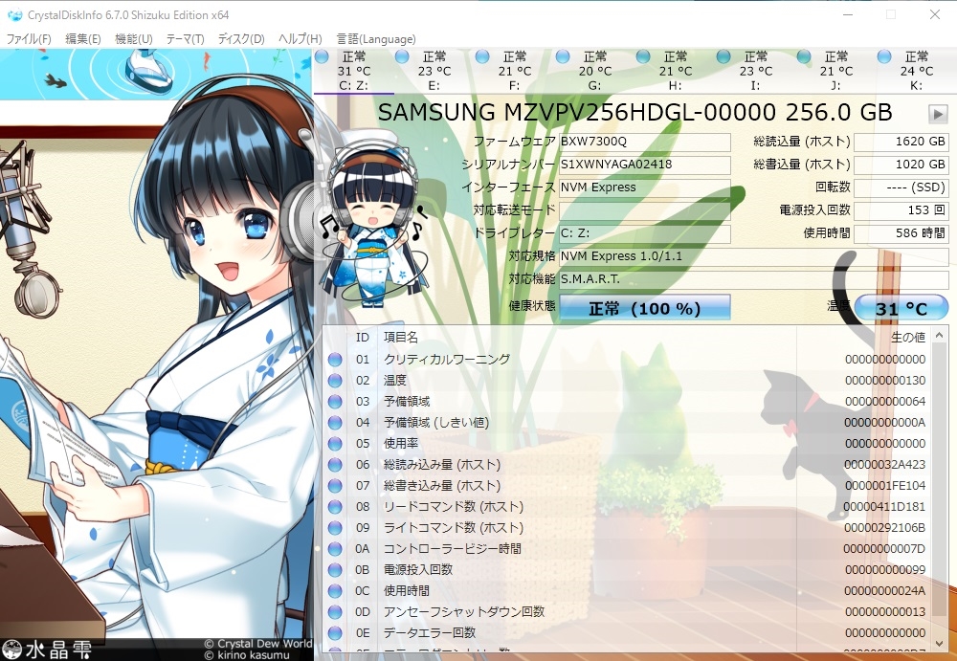The image size is (957, 661).
Task: Click the NVM Express 1.0/1.1 standard field
Action: pos(754,256)
